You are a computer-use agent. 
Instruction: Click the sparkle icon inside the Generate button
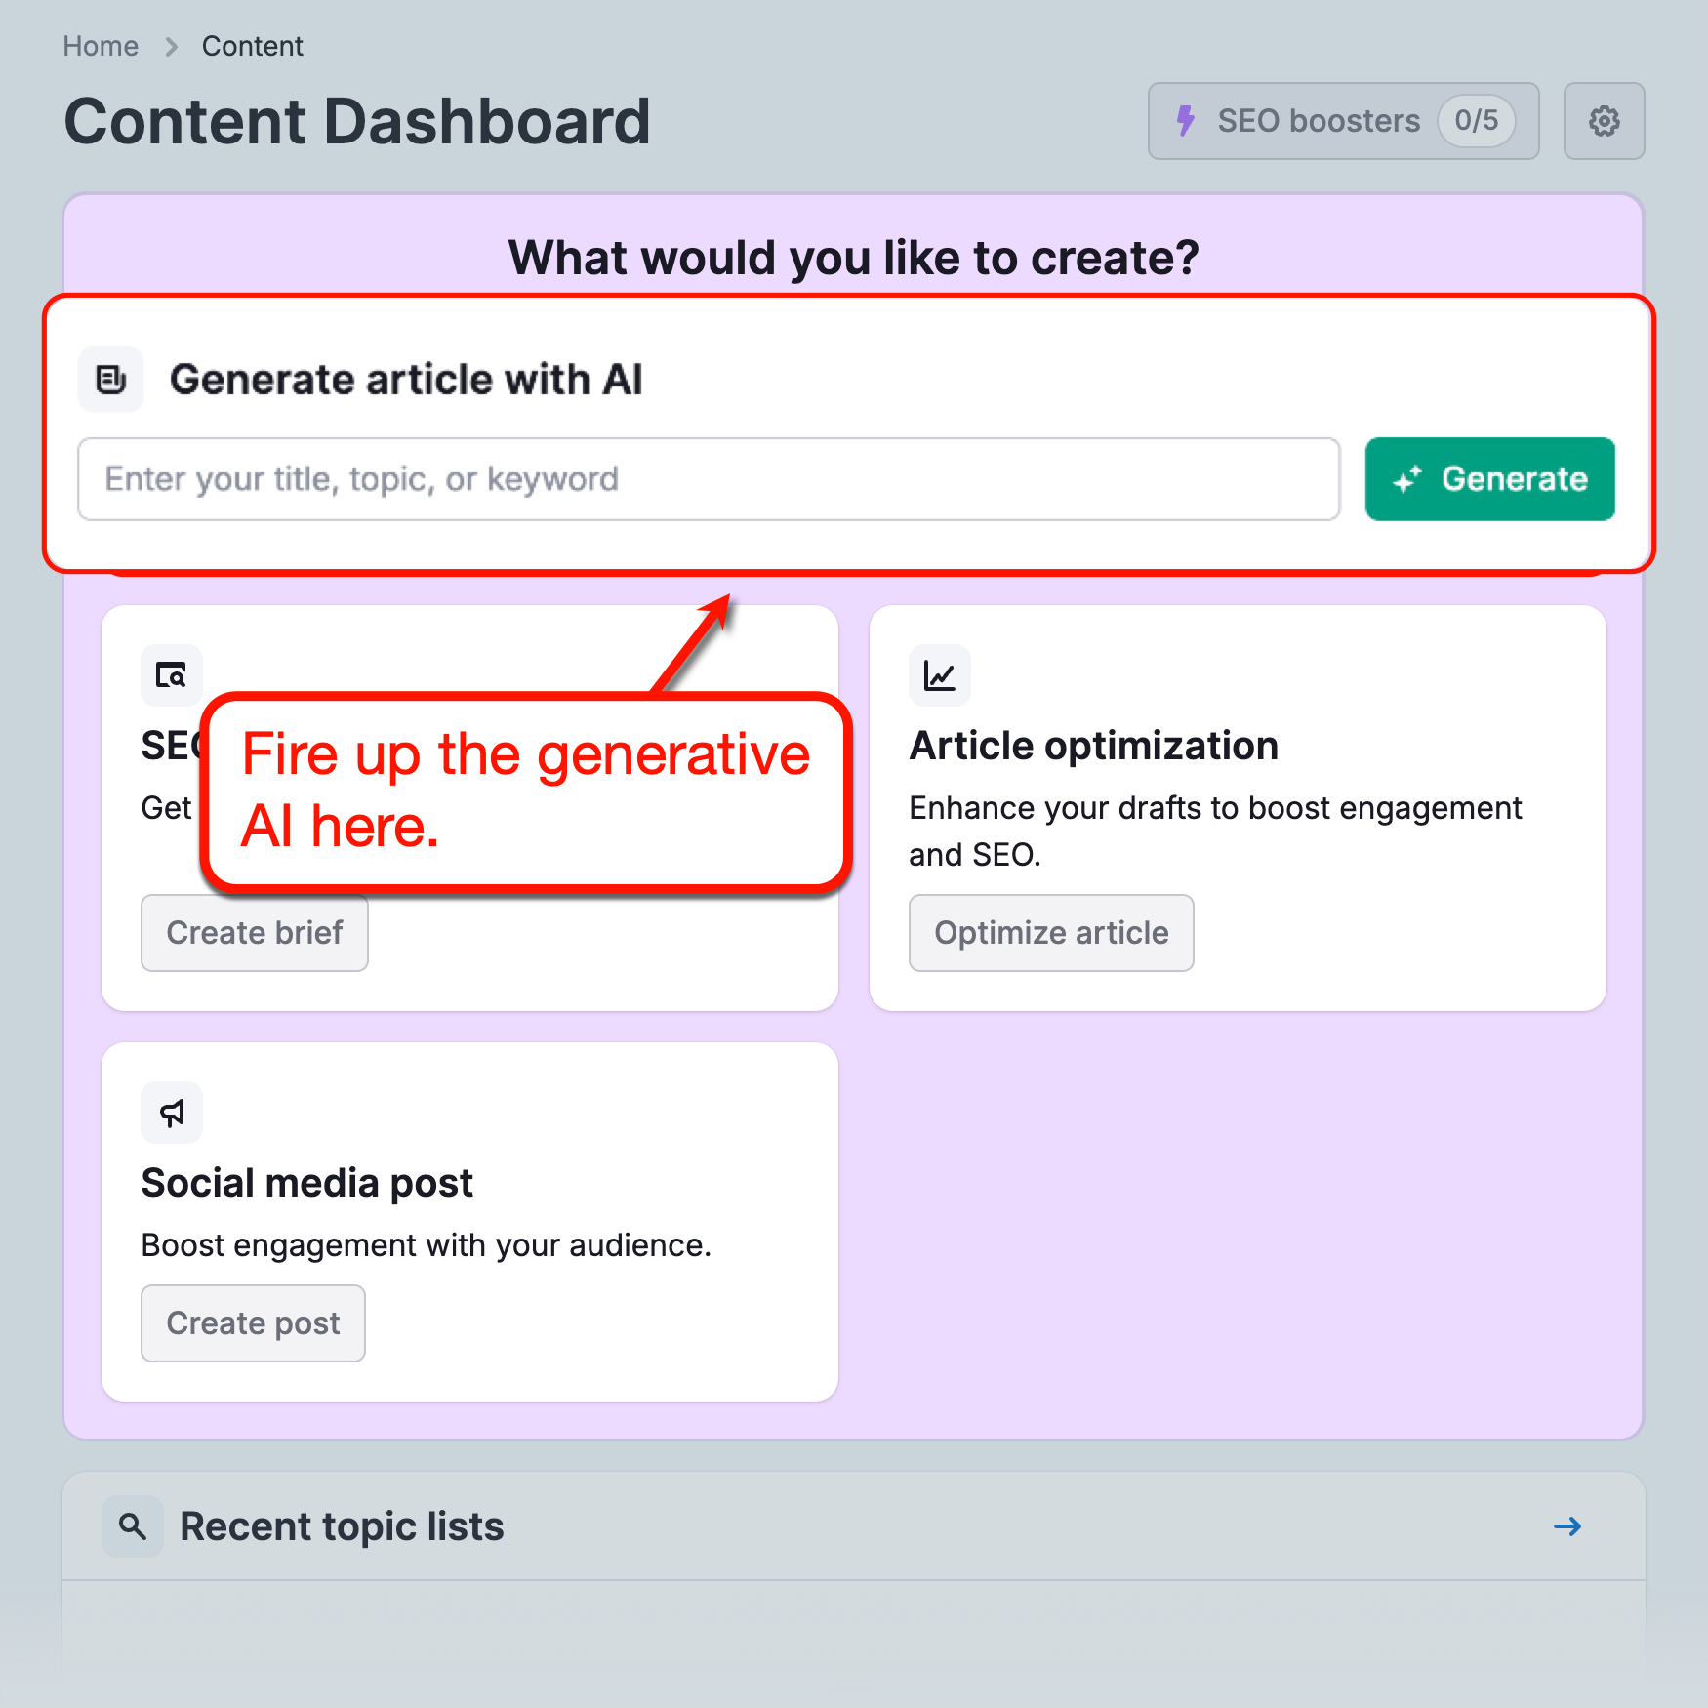(1408, 479)
